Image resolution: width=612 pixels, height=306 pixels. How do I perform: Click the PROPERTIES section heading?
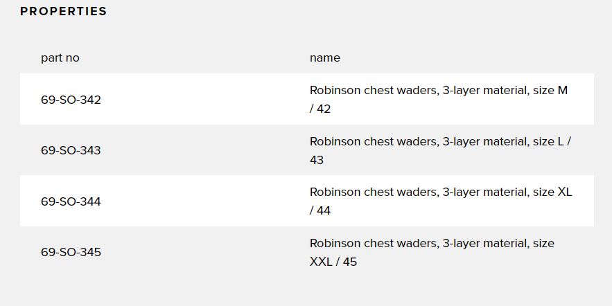pyautogui.click(x=64, y=12)
